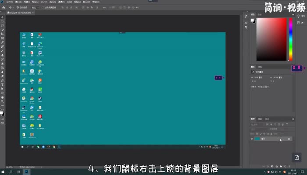Click the floating new document button

[x=296, y=157]
